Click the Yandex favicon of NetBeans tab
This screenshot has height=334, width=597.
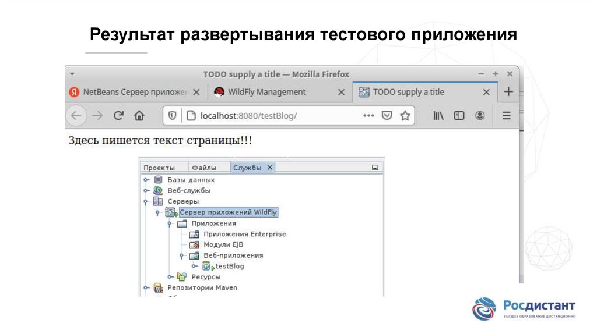coord(74,92)
